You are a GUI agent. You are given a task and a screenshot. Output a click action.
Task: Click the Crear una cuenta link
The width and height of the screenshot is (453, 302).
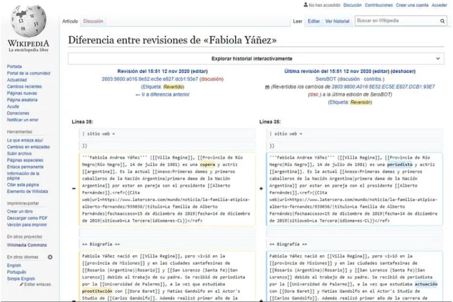click(x=412, y=5)
